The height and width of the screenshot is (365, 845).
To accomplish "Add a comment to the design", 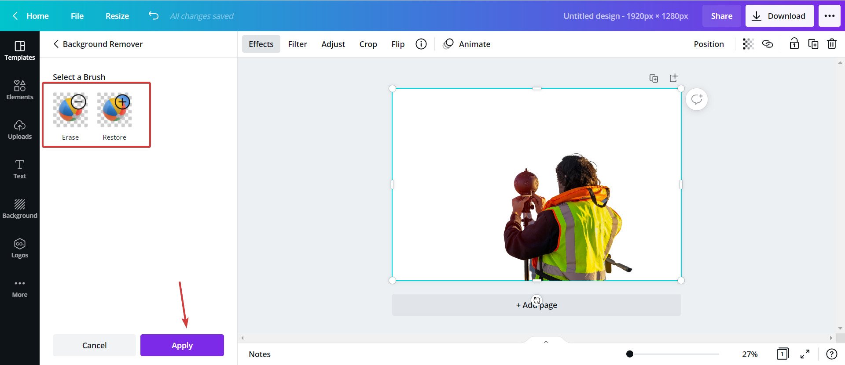I will pos(697,99).
